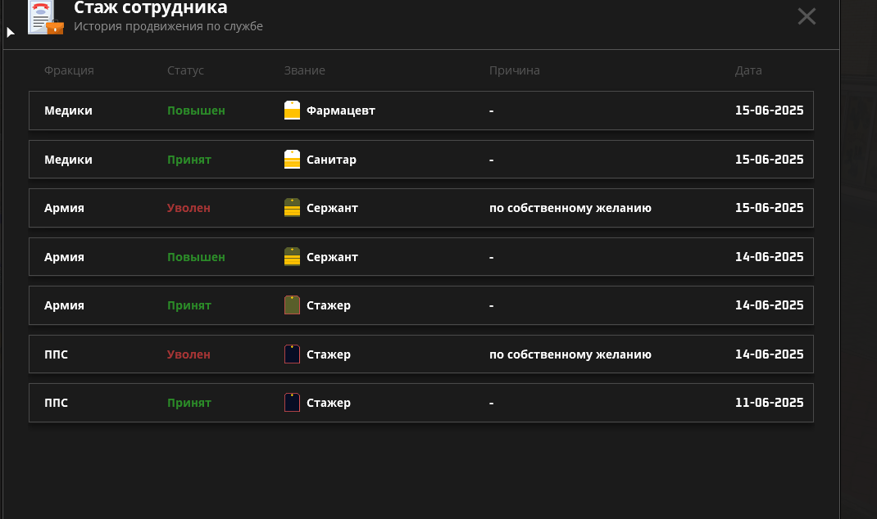Click the Медики cell in the Санитар row
The width and height of the screenshot is (877, 519).
(x=68, y=160)
